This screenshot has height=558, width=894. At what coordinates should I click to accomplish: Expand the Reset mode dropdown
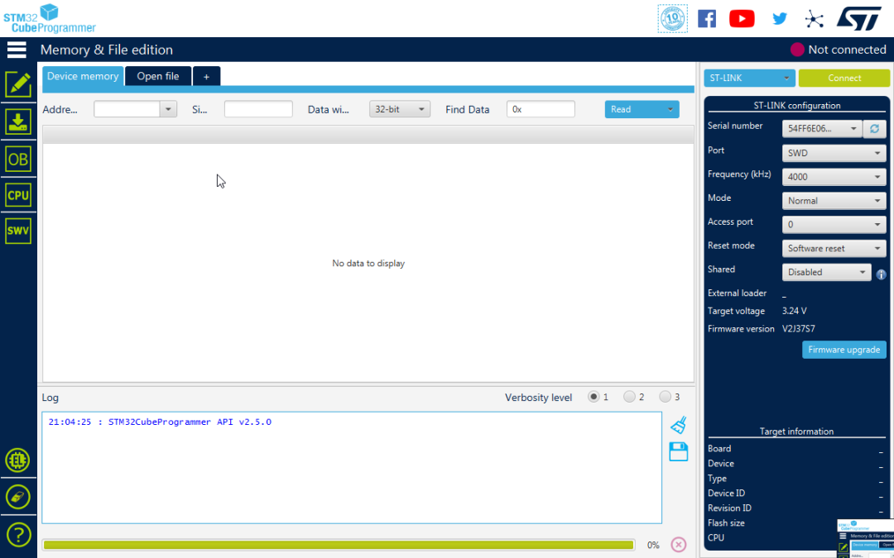(x=834, y=248)
